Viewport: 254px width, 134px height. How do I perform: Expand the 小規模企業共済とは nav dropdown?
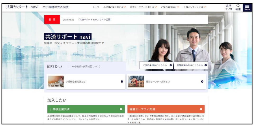125,7
